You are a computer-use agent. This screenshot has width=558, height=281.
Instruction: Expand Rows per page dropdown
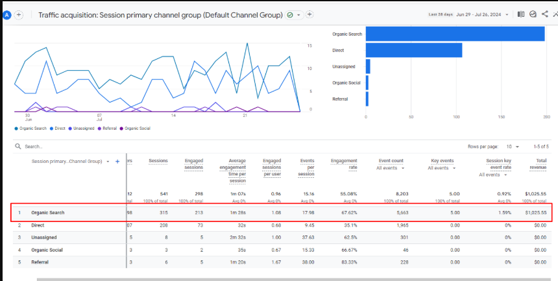click(x=511, y=147)
